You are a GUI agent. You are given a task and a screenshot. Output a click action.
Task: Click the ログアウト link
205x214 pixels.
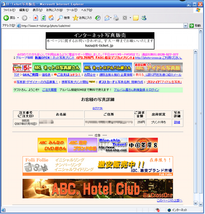[97, 108]
